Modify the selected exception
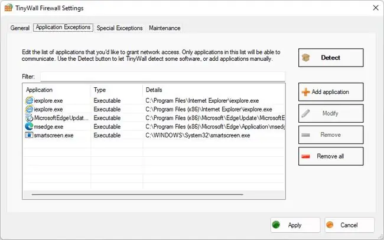Screen dimensions: 384x240 tap(331, 113)
